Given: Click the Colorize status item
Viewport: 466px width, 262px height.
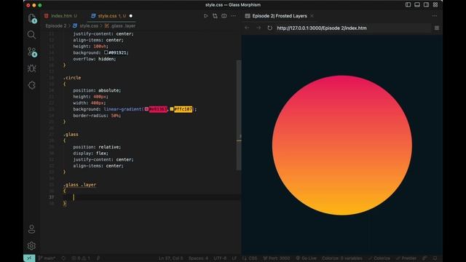Looking at the screenshot, I should click(x=379, y=258).
